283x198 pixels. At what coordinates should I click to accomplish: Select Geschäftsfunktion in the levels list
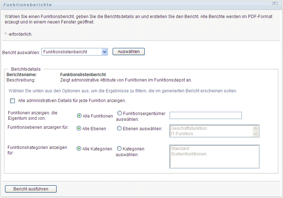tap(190, 128)
